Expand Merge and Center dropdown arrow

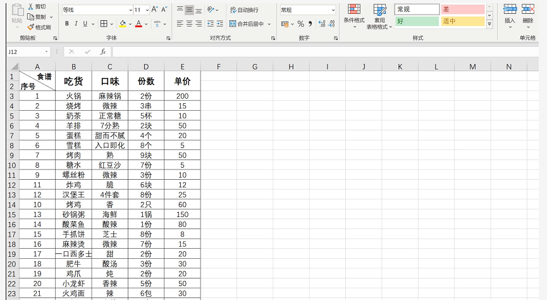[x=269, y=24]
